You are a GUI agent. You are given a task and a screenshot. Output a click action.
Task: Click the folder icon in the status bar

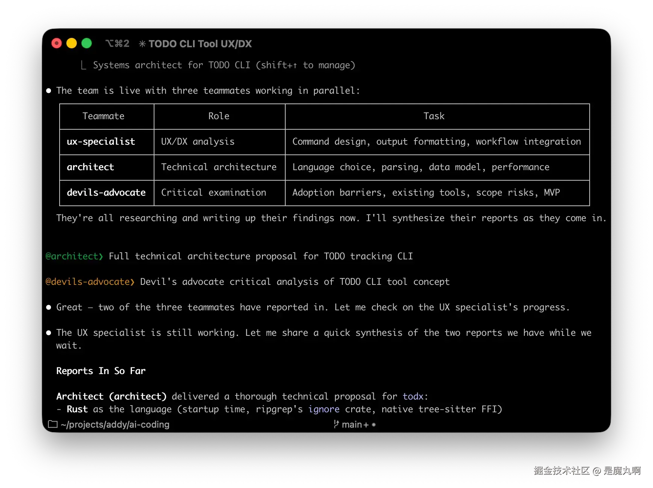click(x=53, y=424)
